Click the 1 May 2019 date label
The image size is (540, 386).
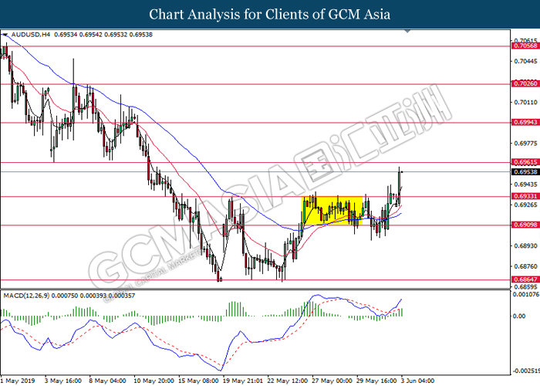click(19, 381)
